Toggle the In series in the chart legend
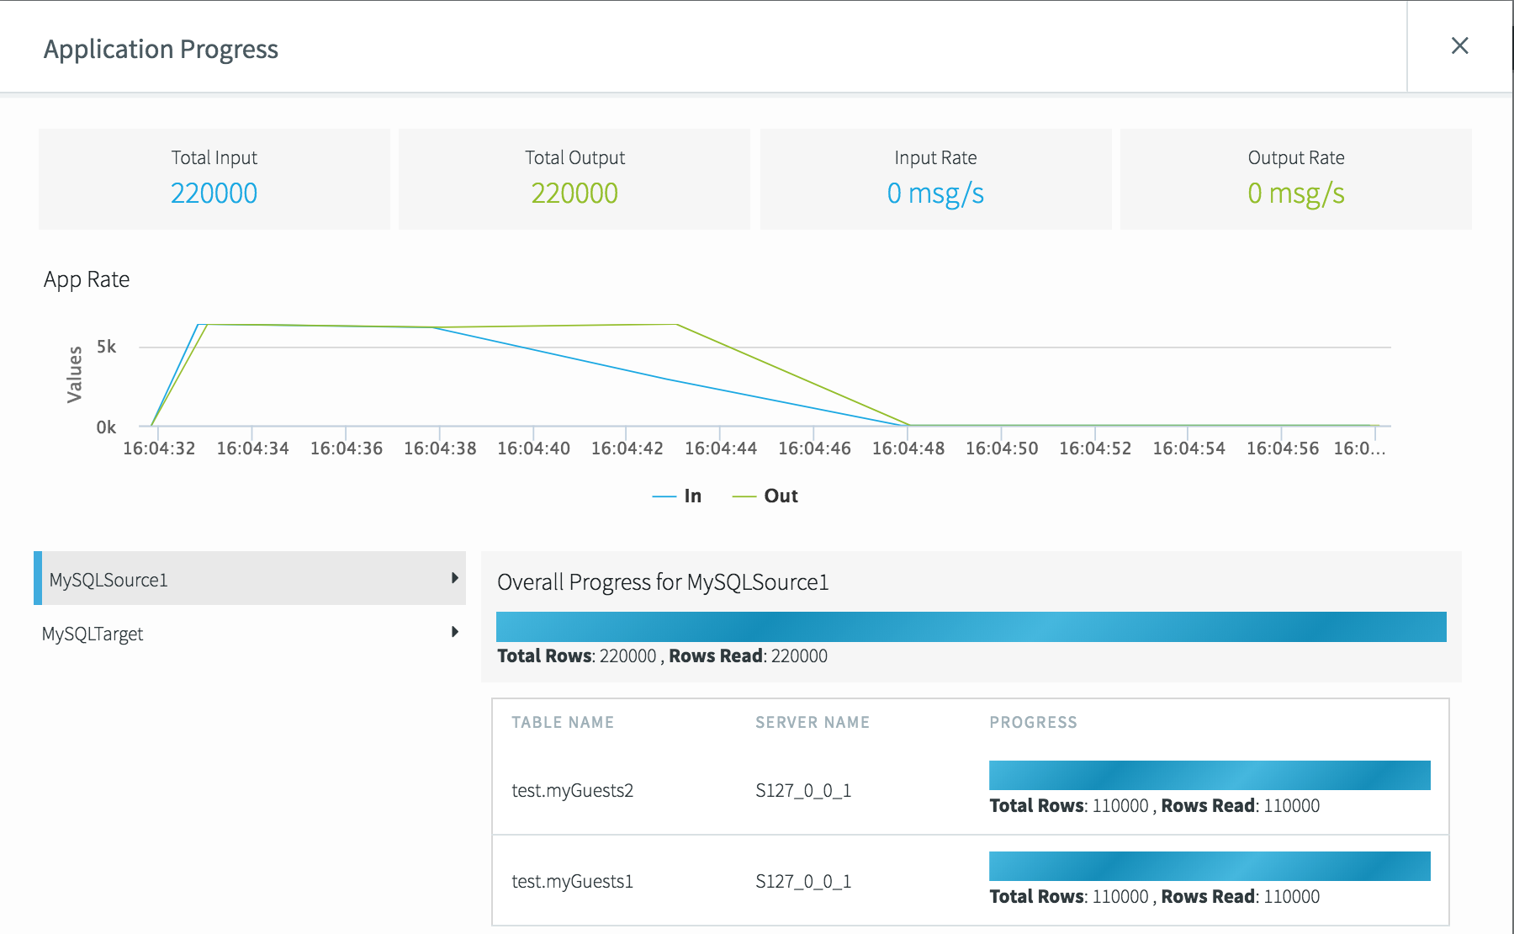Image resolution: width=1514 pixels, height=934 pixels. coord(681,496)
